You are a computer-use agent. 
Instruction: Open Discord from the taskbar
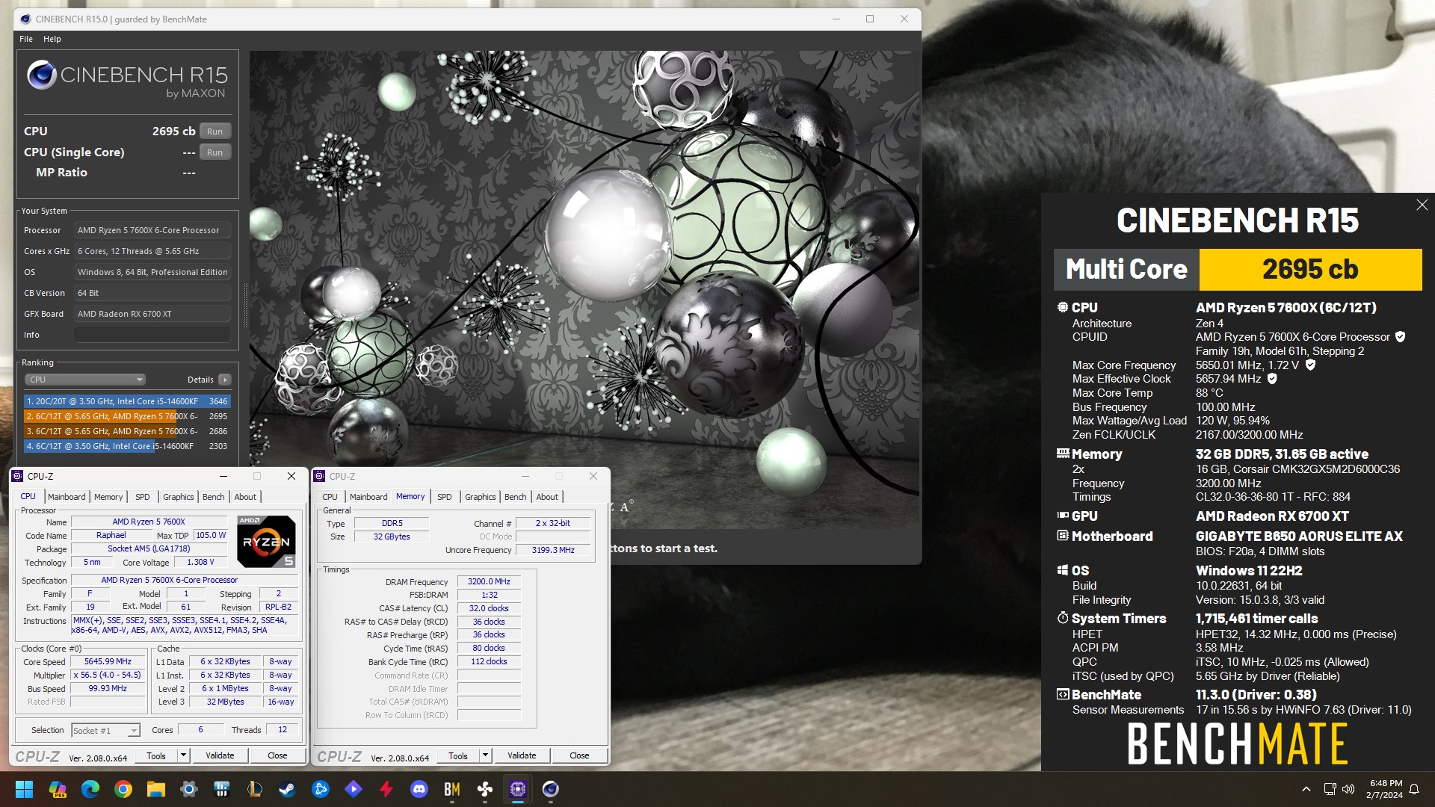pos(419,789)
